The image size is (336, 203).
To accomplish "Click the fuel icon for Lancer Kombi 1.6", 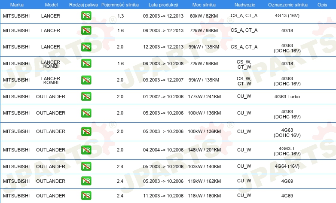I will pos(86,64).
